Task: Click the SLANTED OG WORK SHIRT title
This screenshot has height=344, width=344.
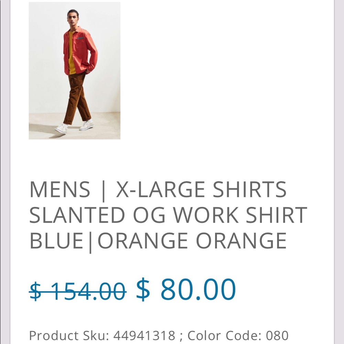Action: [x=168, y=215]
